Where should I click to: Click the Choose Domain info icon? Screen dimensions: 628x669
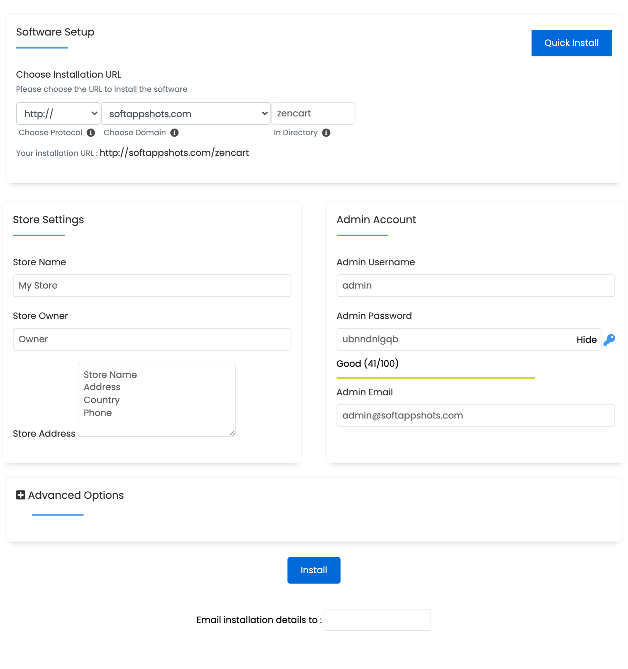(175, 132)
